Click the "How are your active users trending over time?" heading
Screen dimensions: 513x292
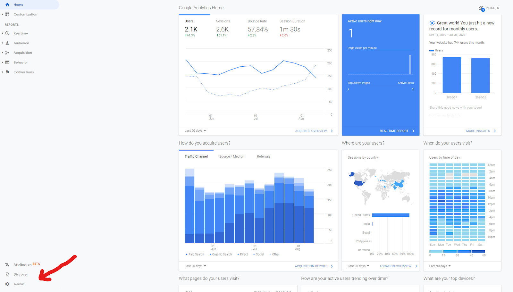point(344,278)
